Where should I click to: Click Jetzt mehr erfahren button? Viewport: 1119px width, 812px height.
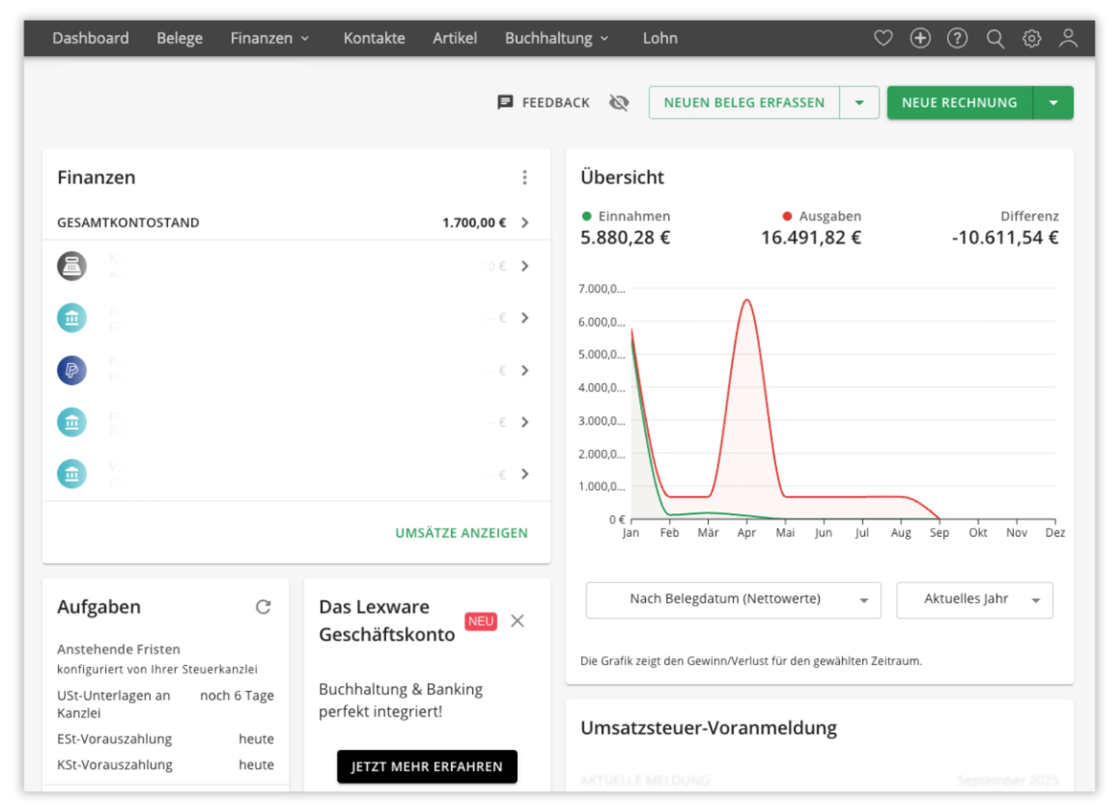427,767
